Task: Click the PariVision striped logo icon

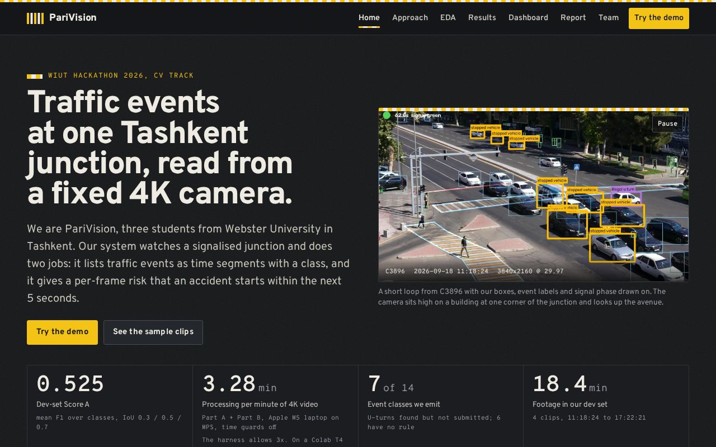Action: pyautogui.click(x=35, y=18)
